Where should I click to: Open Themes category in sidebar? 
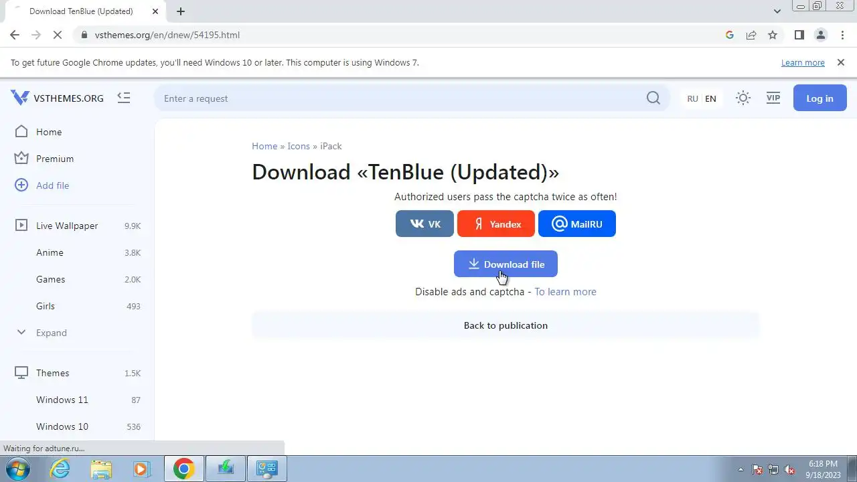coord(52,373)
